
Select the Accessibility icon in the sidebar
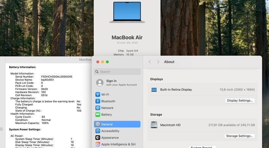[98, 131]
